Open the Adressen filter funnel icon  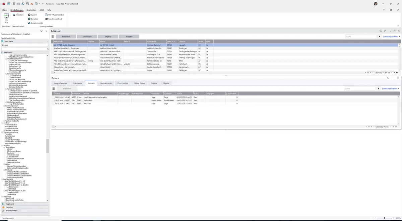(x=380, y=36)
